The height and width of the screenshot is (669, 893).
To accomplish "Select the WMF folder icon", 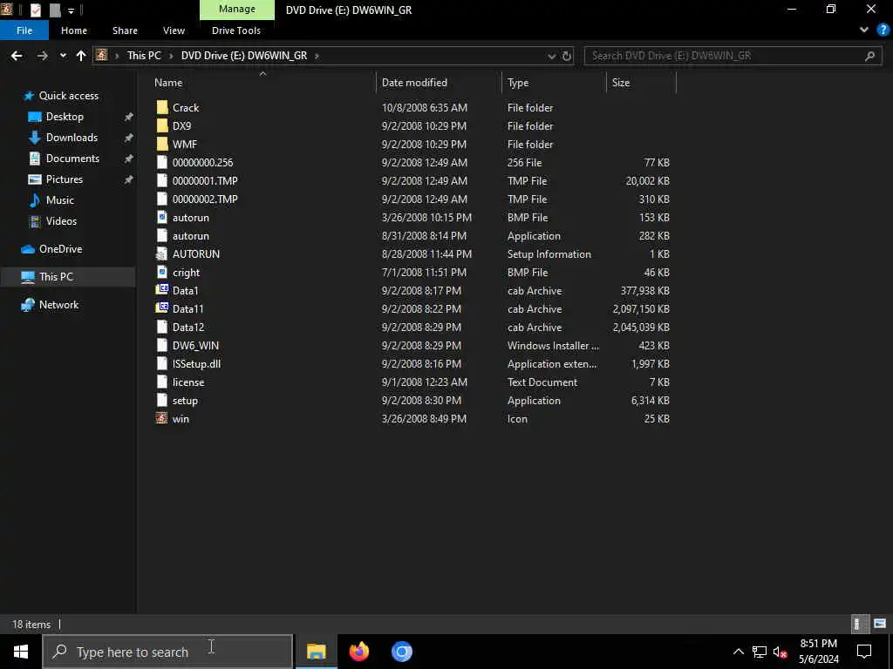I will click(162, 144).
